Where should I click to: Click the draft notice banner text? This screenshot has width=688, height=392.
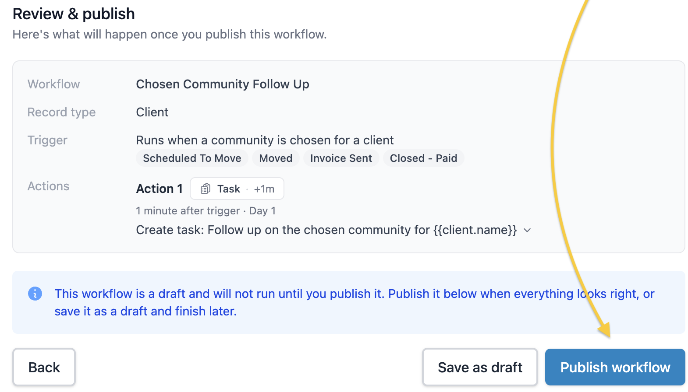pyautogui.click(x=354, y=302)
